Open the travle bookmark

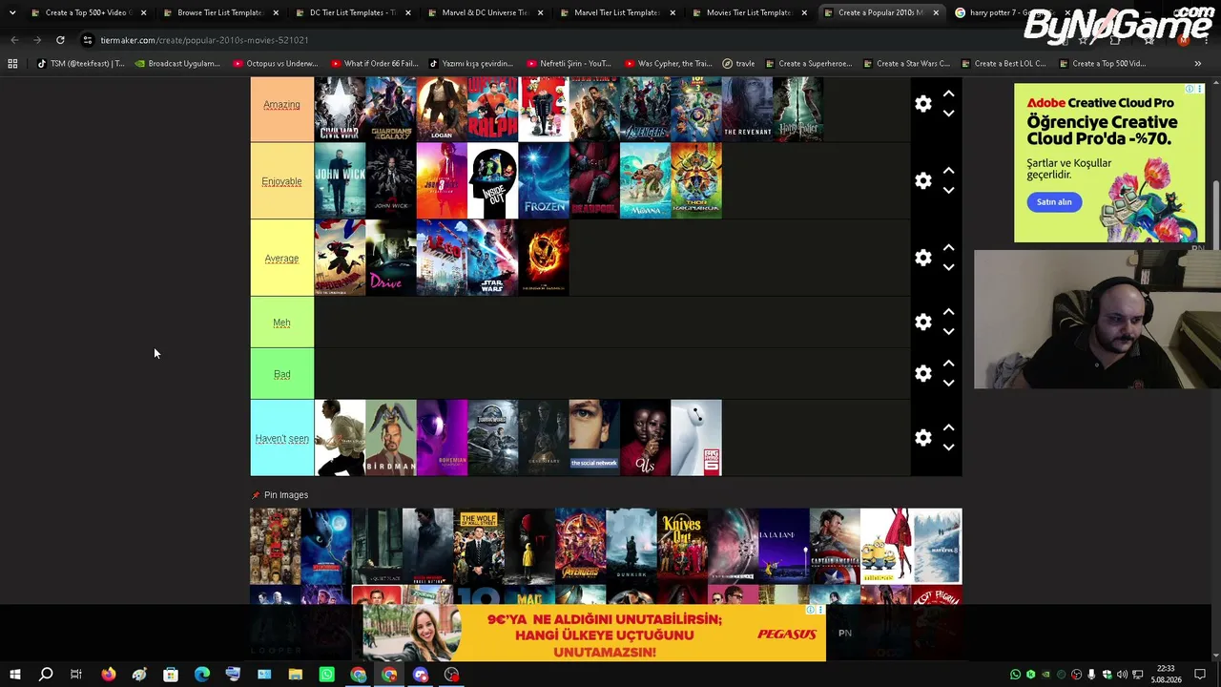click(x=738, y=64)
